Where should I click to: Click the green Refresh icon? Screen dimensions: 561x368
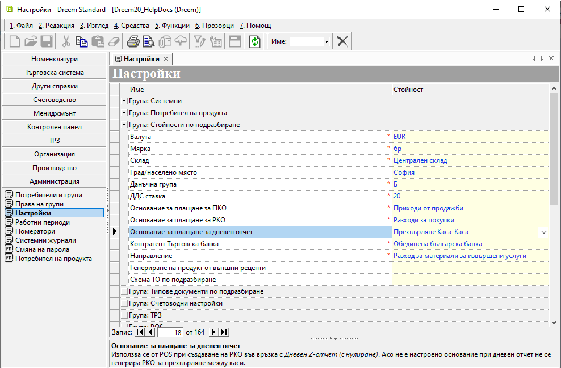255,41
